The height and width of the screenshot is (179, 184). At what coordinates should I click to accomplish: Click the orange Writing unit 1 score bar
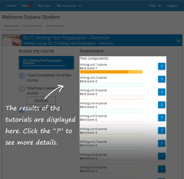[x=111, y=72]
